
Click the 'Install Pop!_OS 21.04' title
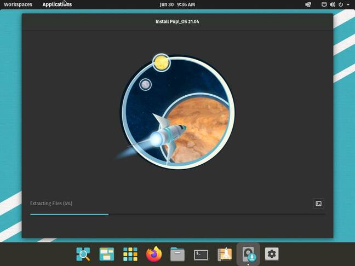click(x=177, y=21)
